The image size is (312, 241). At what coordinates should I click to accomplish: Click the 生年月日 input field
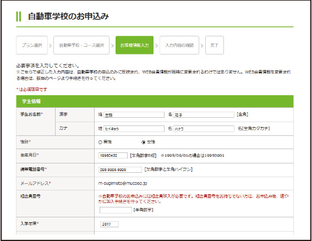(113, 155)
